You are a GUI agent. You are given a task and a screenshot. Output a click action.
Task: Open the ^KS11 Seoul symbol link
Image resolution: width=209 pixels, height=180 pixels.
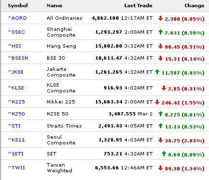[x=16, y=140]
